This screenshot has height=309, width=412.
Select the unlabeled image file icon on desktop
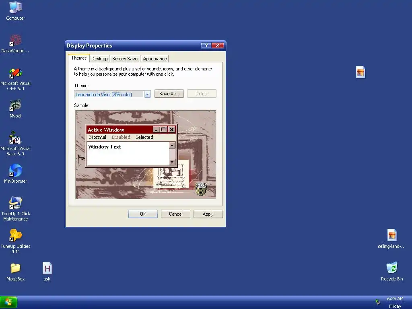pos(360,72)
